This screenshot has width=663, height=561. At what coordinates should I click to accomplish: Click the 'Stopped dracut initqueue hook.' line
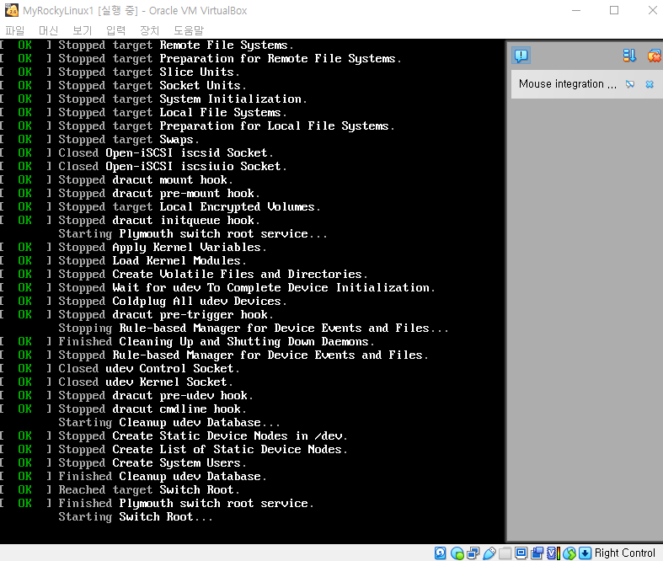pyautogui.click(x=159, y=220)
